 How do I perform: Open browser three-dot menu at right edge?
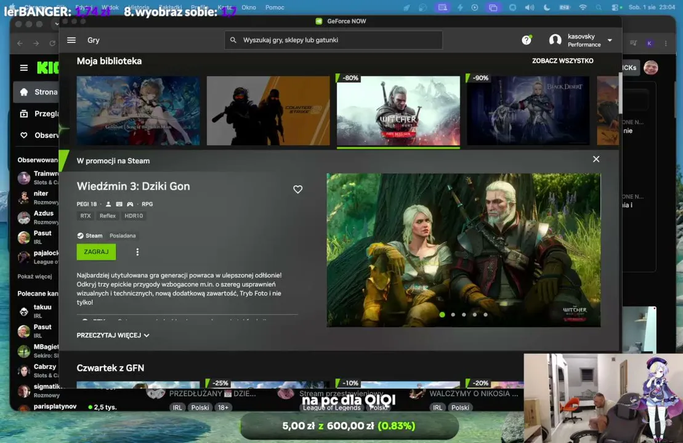[666, 44]
